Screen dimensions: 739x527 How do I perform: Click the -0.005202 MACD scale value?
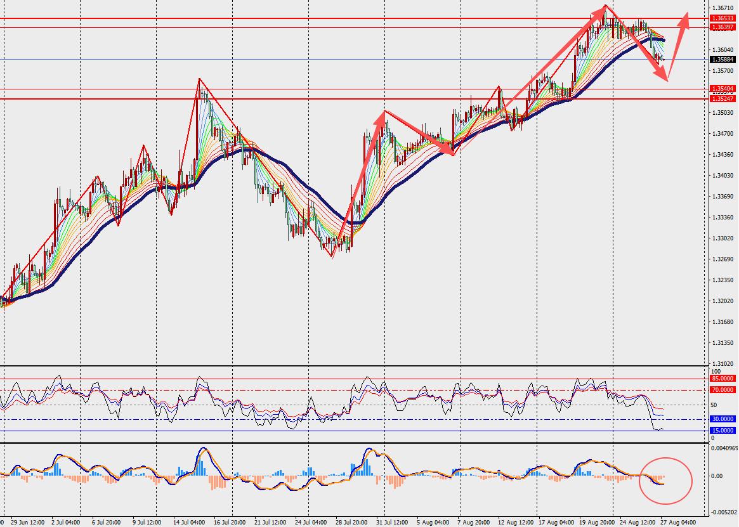pyautogui.click(x=724, y=512)
